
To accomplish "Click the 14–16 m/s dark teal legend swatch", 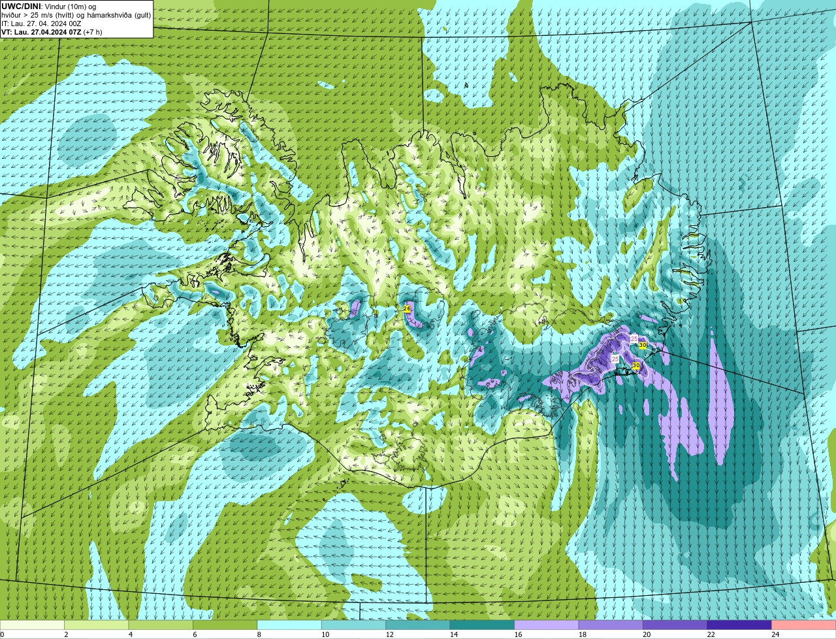I will [x=483, y=625].
